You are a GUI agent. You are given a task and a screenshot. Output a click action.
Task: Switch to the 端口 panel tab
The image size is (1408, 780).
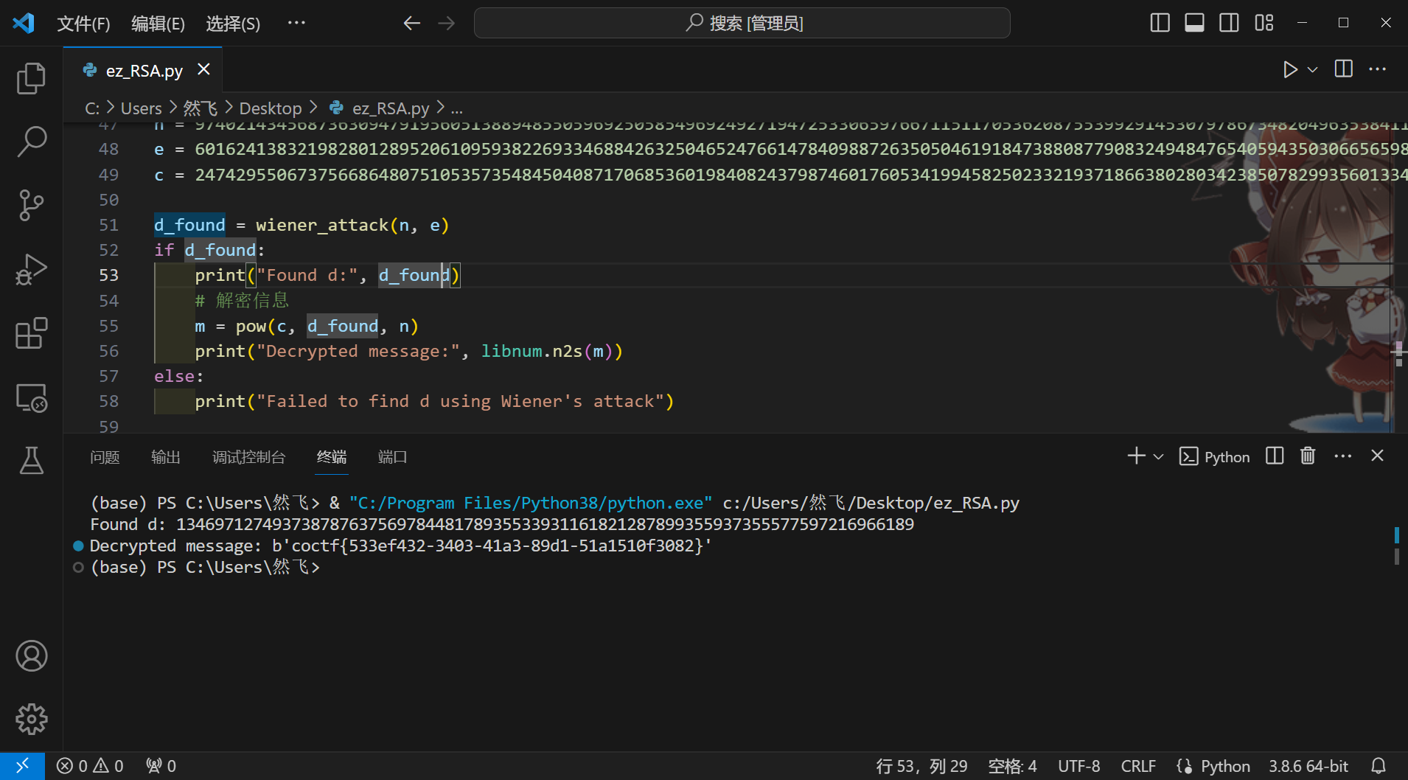pos(392,457)
